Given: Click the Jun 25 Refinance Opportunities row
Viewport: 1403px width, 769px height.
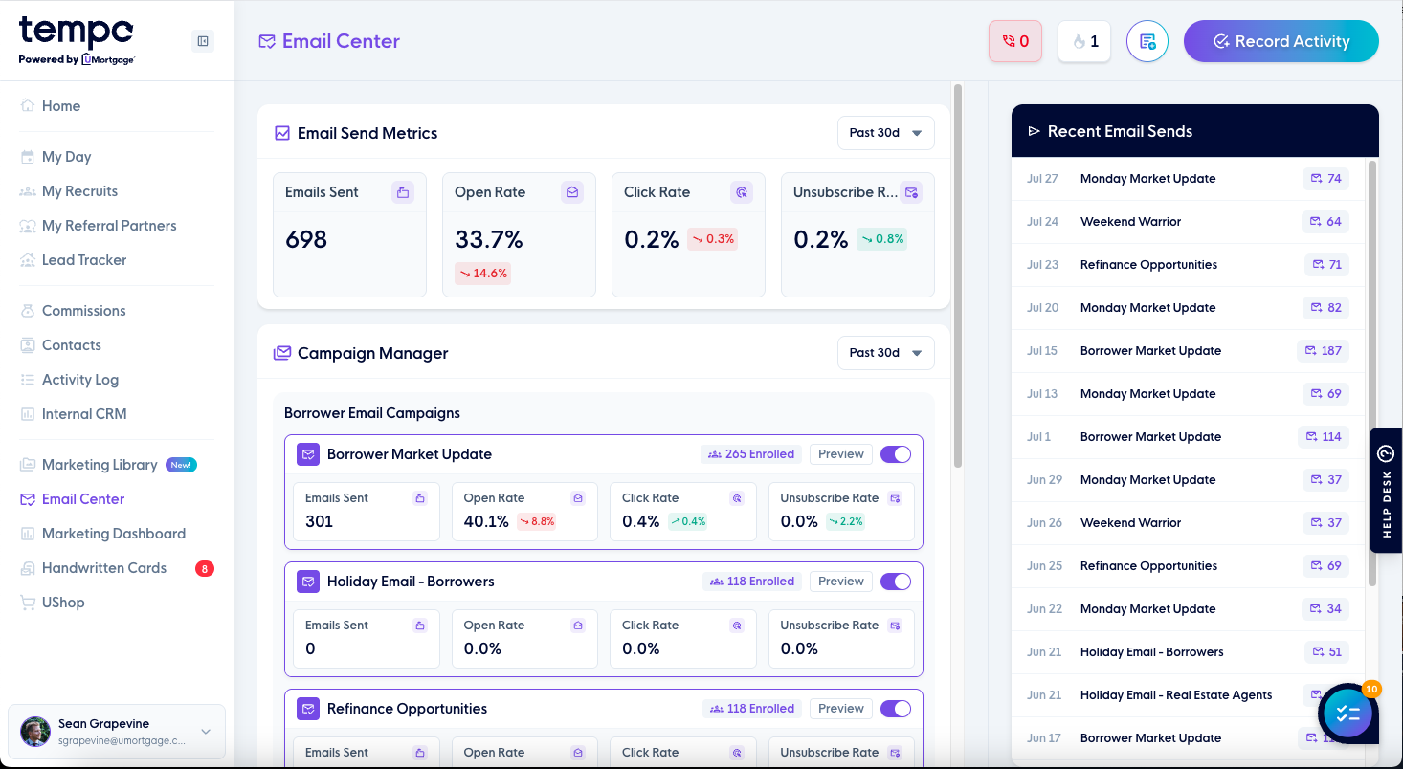Looking at the screenshot, I should click(x=1190, y=566).
